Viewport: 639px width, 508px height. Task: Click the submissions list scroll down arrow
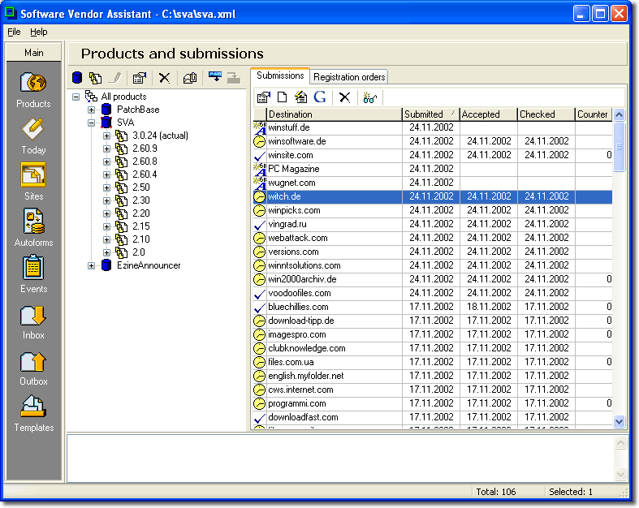pos(619,422)
